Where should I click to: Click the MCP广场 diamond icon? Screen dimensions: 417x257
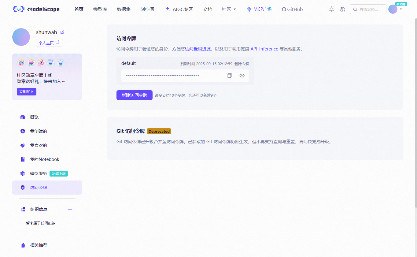pyautogui.click(x=249, y=9)
